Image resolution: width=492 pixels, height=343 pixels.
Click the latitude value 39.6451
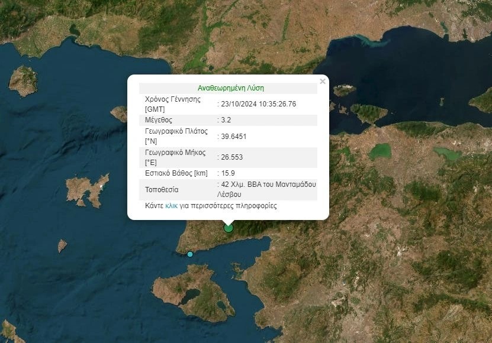point(233,136)
